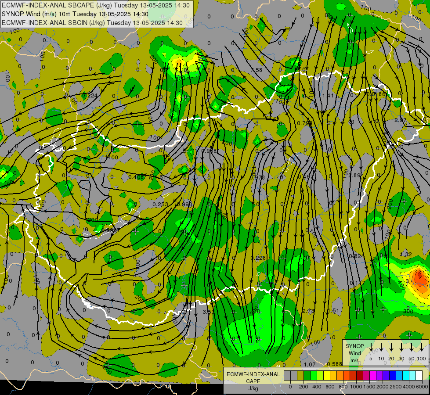Click the 30 m/s wind arrow in legend
This screenshot has height=395, width=430.
coord(401,347)
